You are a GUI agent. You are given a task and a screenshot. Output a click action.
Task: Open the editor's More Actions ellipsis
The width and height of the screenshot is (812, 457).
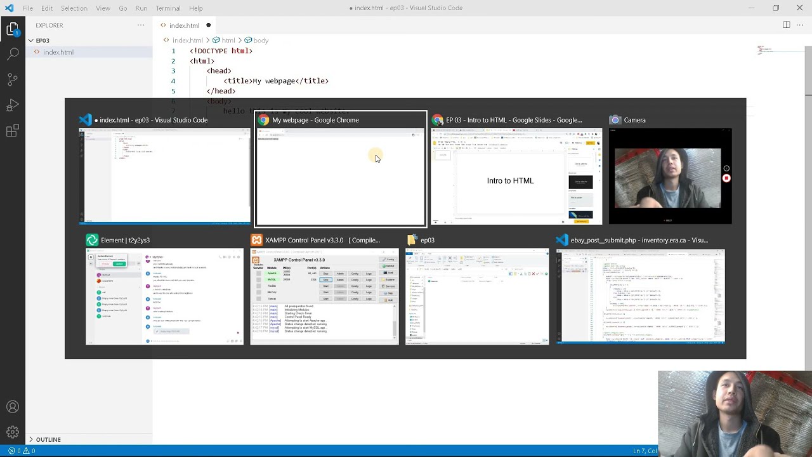801,25
